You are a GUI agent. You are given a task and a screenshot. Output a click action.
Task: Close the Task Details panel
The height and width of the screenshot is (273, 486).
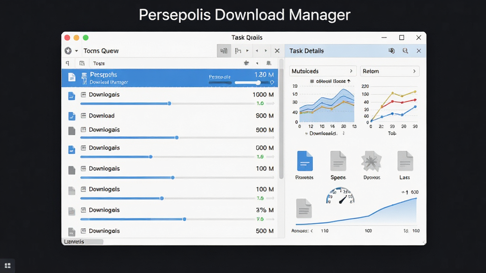[x=419, y=51]
